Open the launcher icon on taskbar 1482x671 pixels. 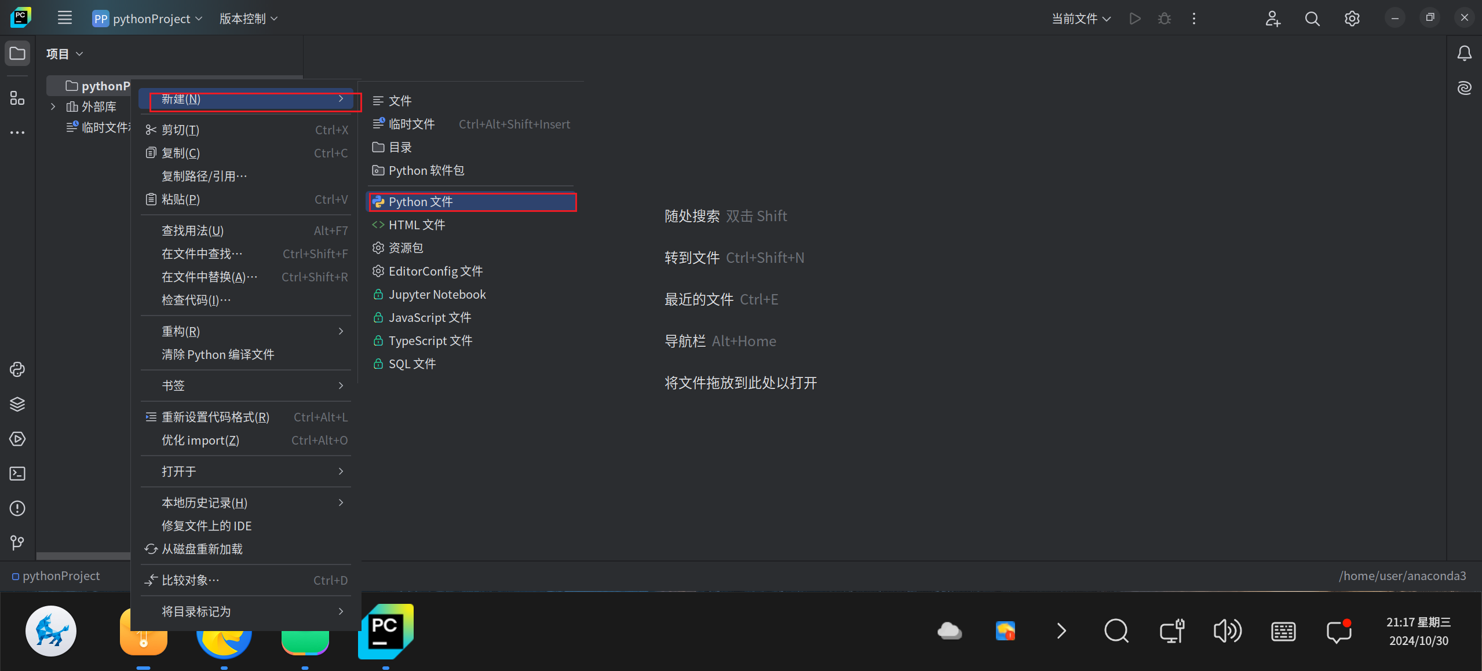[x=51, y=631]
